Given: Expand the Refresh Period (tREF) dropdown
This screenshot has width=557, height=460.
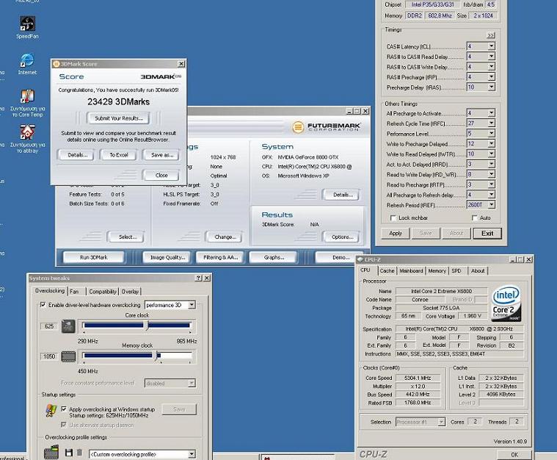Looking at the screenshot, I should 491,204.
